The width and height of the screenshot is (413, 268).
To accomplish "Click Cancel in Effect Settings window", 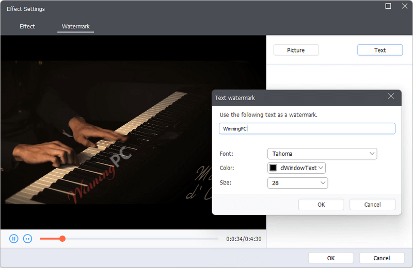I will (382, 258).
